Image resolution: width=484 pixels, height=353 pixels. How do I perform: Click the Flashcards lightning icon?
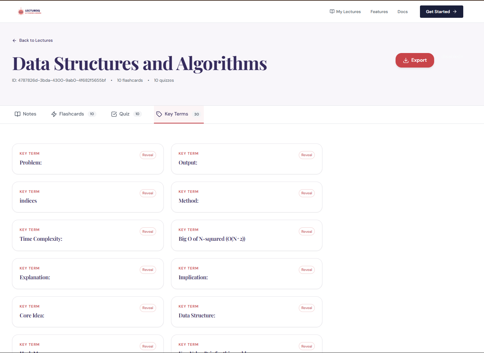[x=54, y=114]
